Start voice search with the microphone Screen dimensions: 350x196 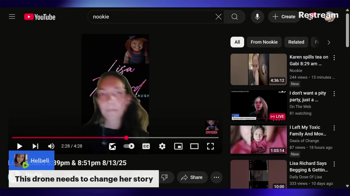[x=257, y=17]
